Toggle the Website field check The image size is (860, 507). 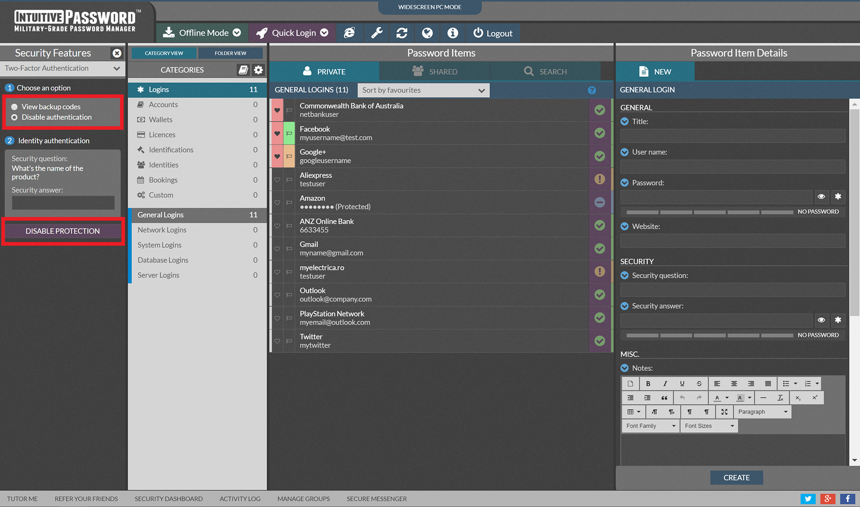(624, 226)
